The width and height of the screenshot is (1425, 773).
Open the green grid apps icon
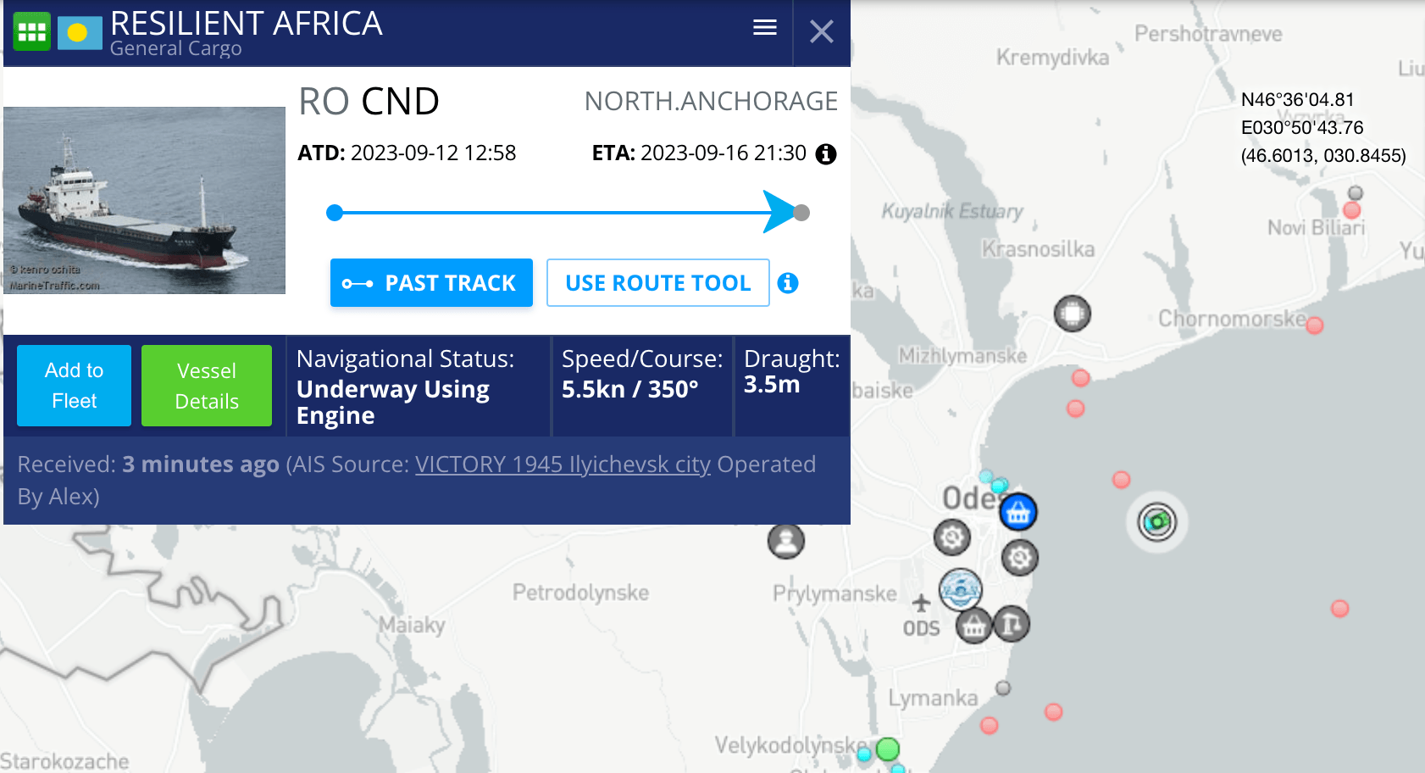[32, 32]
